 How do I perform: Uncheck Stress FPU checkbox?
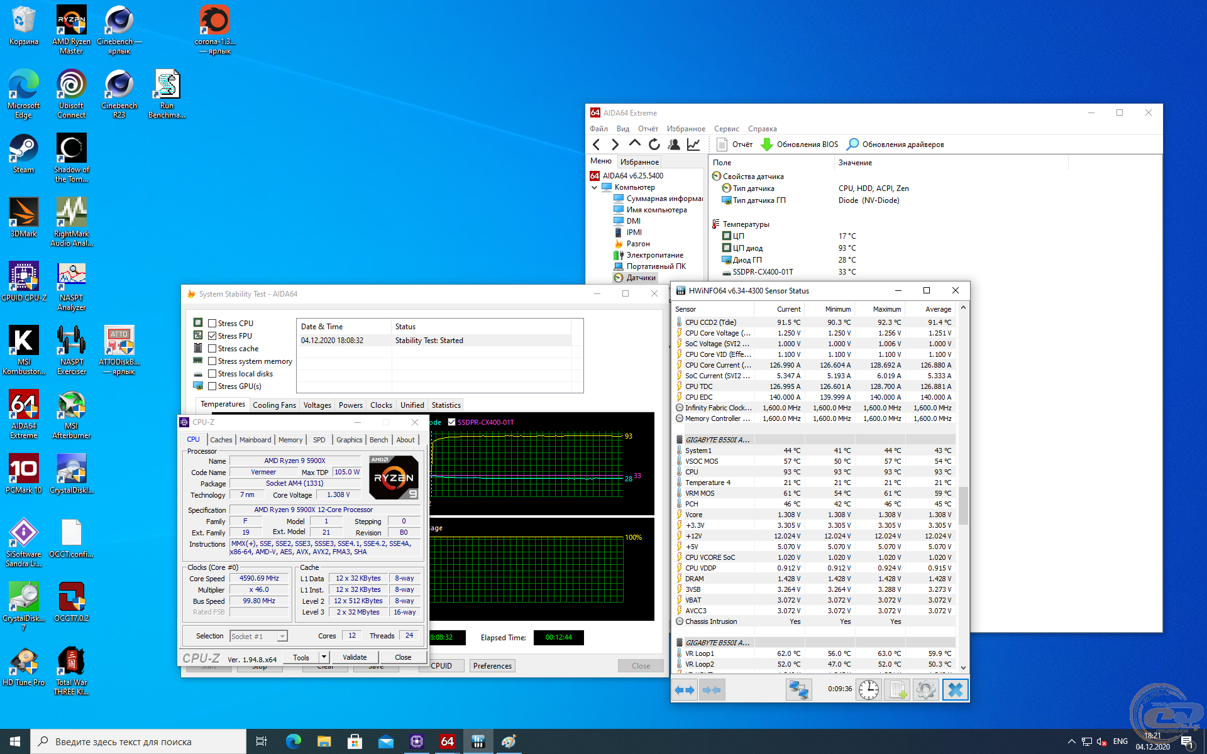point(212,336)
